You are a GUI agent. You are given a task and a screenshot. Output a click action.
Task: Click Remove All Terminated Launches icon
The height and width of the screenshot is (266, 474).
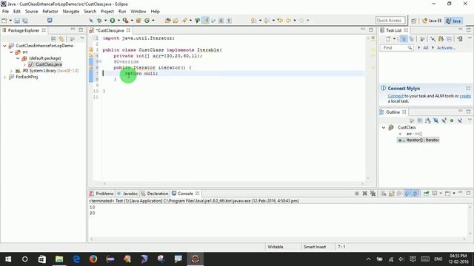(373, 194)
